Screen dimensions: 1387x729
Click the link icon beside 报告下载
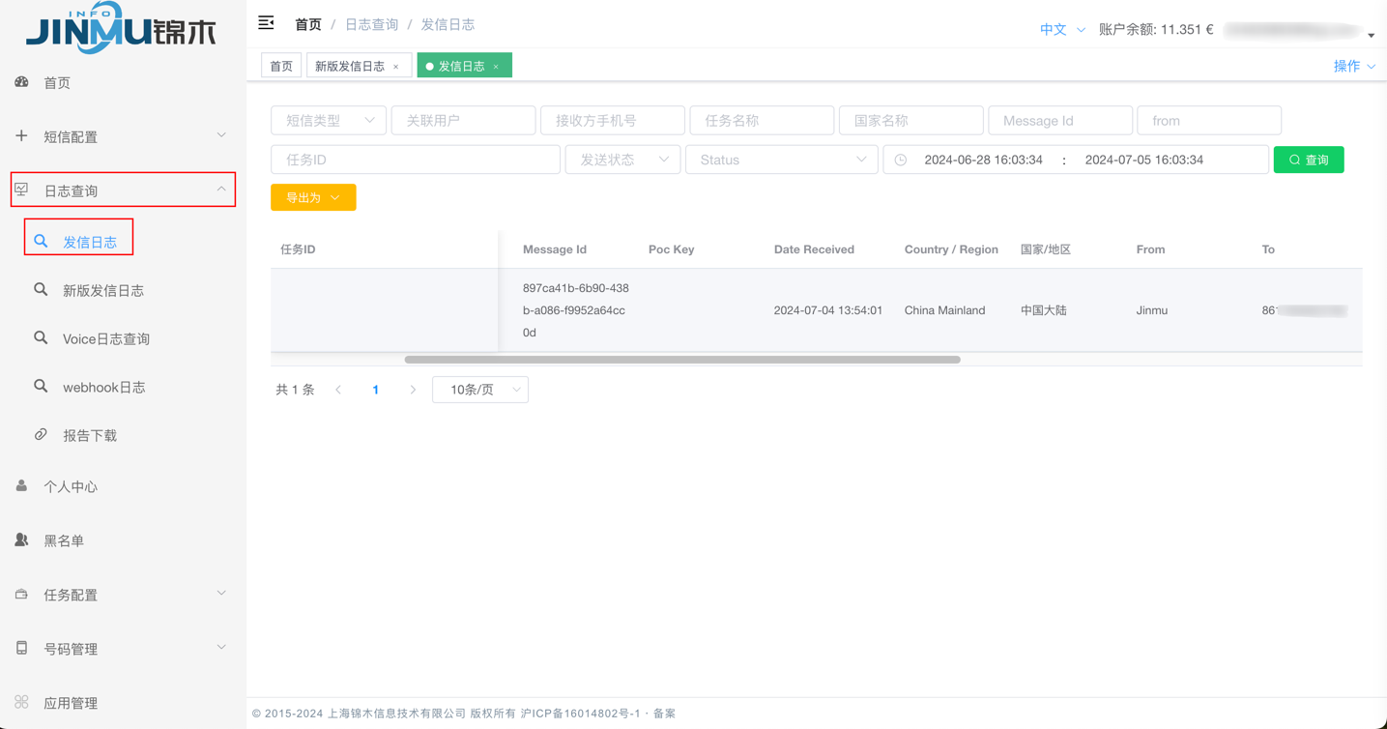pyautogui.click(x=41, y=434)
